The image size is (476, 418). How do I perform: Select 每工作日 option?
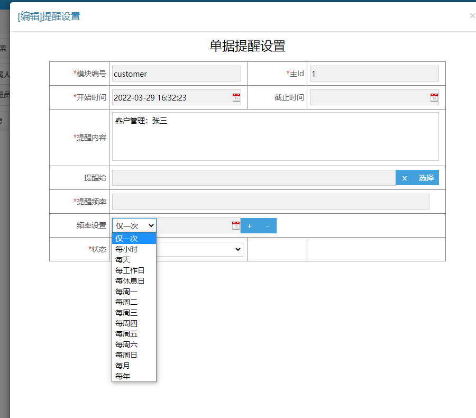pyautogui.click(x=134, y=270)
